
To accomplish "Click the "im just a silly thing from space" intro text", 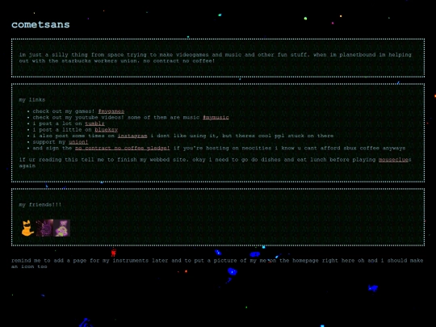I will [x=216, y=57].
